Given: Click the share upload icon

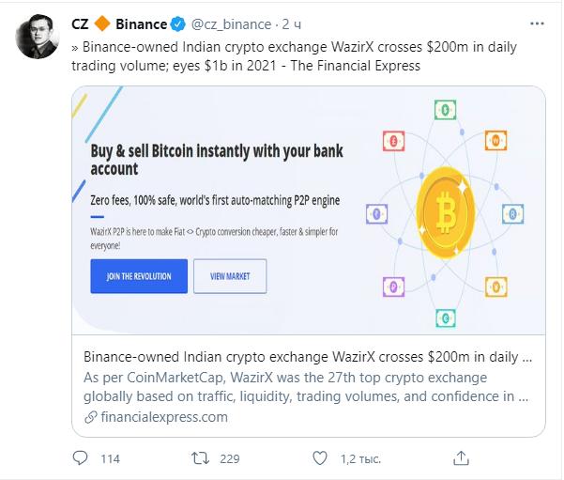Looking at the screenshot, I should [461, 458].
